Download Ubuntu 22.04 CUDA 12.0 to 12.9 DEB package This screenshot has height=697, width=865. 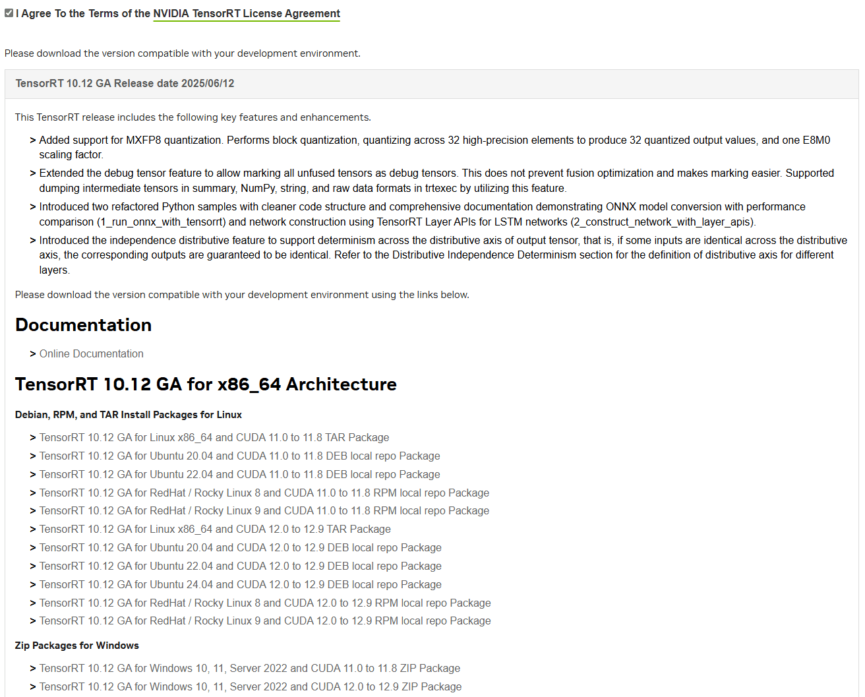point(241,566)
